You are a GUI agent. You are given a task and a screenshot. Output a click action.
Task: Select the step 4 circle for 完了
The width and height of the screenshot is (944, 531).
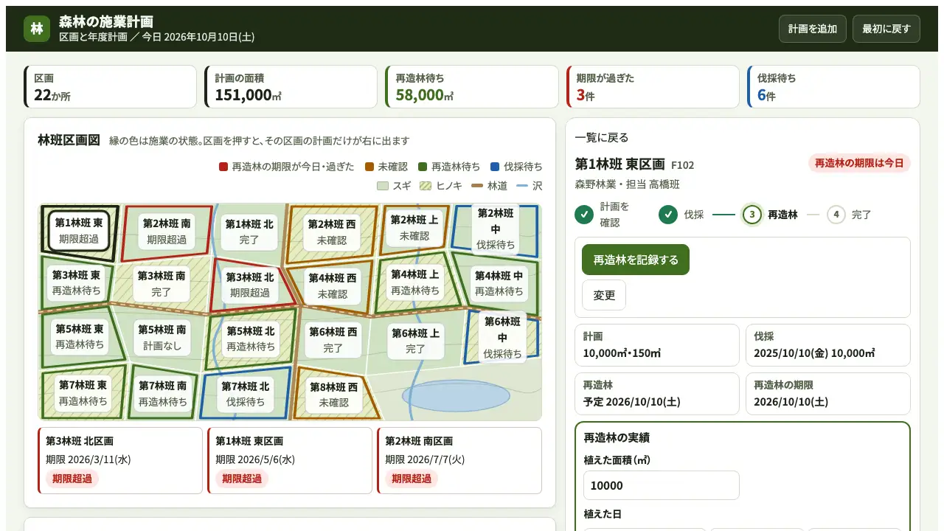pyautogui.click(x=836, y=215)
